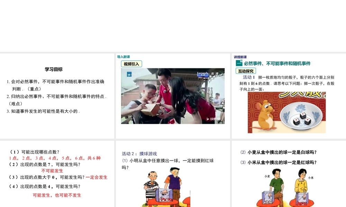Toggle the 互动探究 badge on the teaching slide

pyautogui.click(x=246, y=70)
